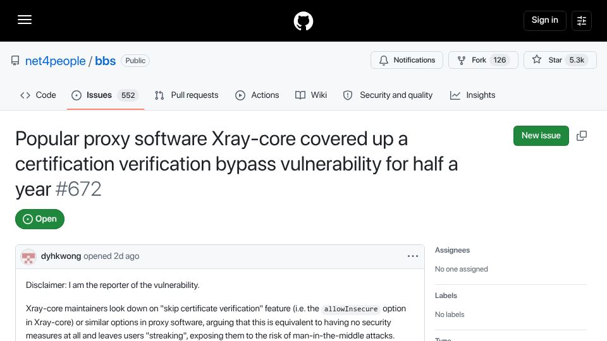Open the Insights tab

coord(473,95)
